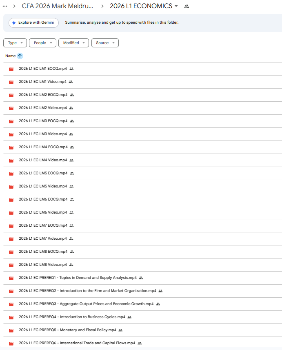
Task: Click shared icon next to LM2 Video.mp4
Action: (71, 108)
